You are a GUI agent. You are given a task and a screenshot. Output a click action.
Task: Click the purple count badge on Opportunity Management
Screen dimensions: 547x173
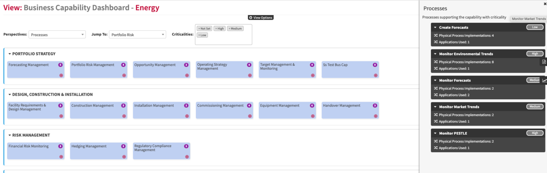click(x=186, y=65)
